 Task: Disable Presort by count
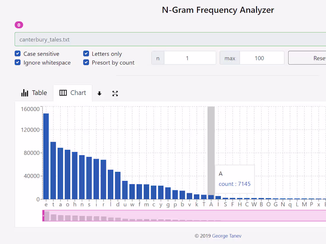[x=86, y=62]
